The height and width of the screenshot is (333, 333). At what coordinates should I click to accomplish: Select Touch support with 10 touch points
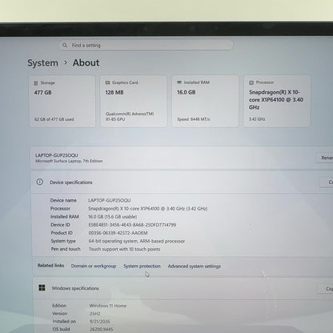[124, 249]
